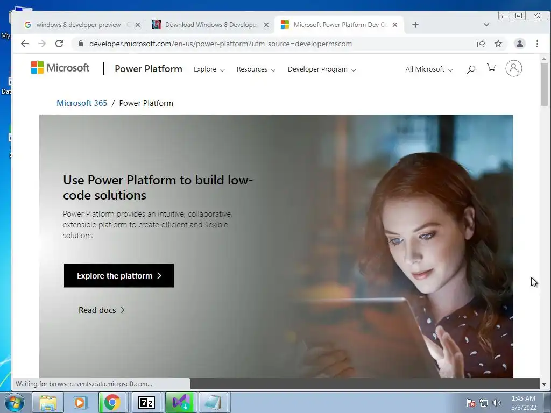
Task: Open the tab search chevron
Action: pos(486,25)
